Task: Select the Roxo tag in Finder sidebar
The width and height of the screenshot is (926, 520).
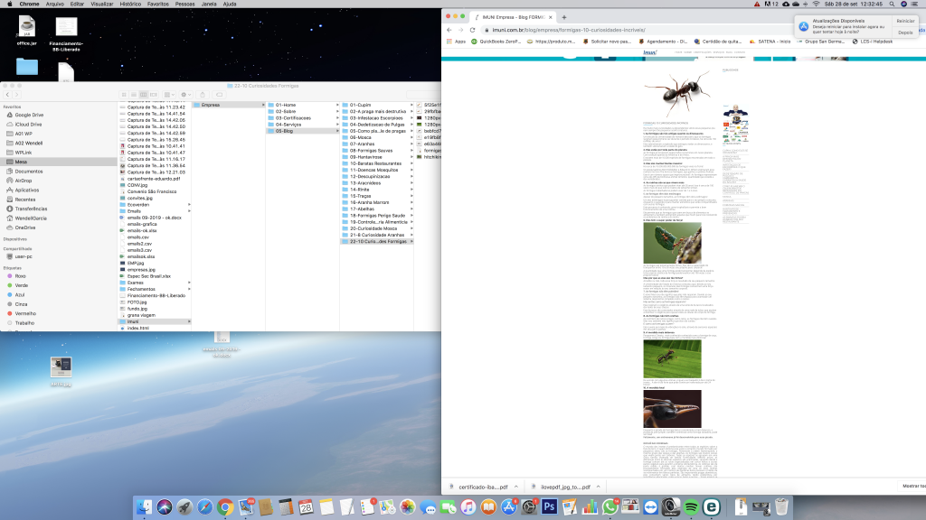Action: [x=20, y=276]
